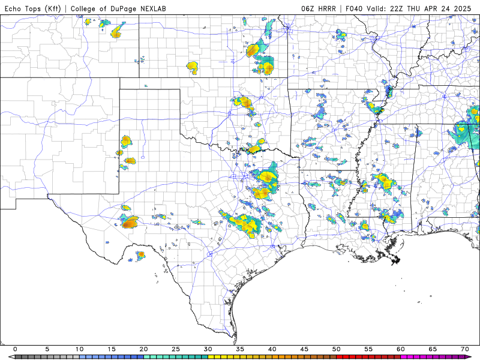480x360 pixels.
Task: Click the '50' label on the color scale
Action: [x=337, y=349]
